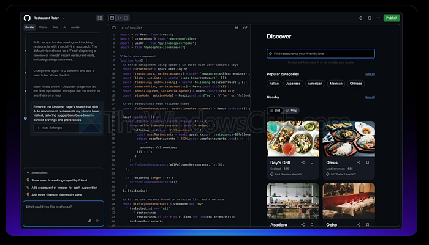Click See all next to Popular categories
The height and width of the screenshot is (245, 429).
coord(370,74)
